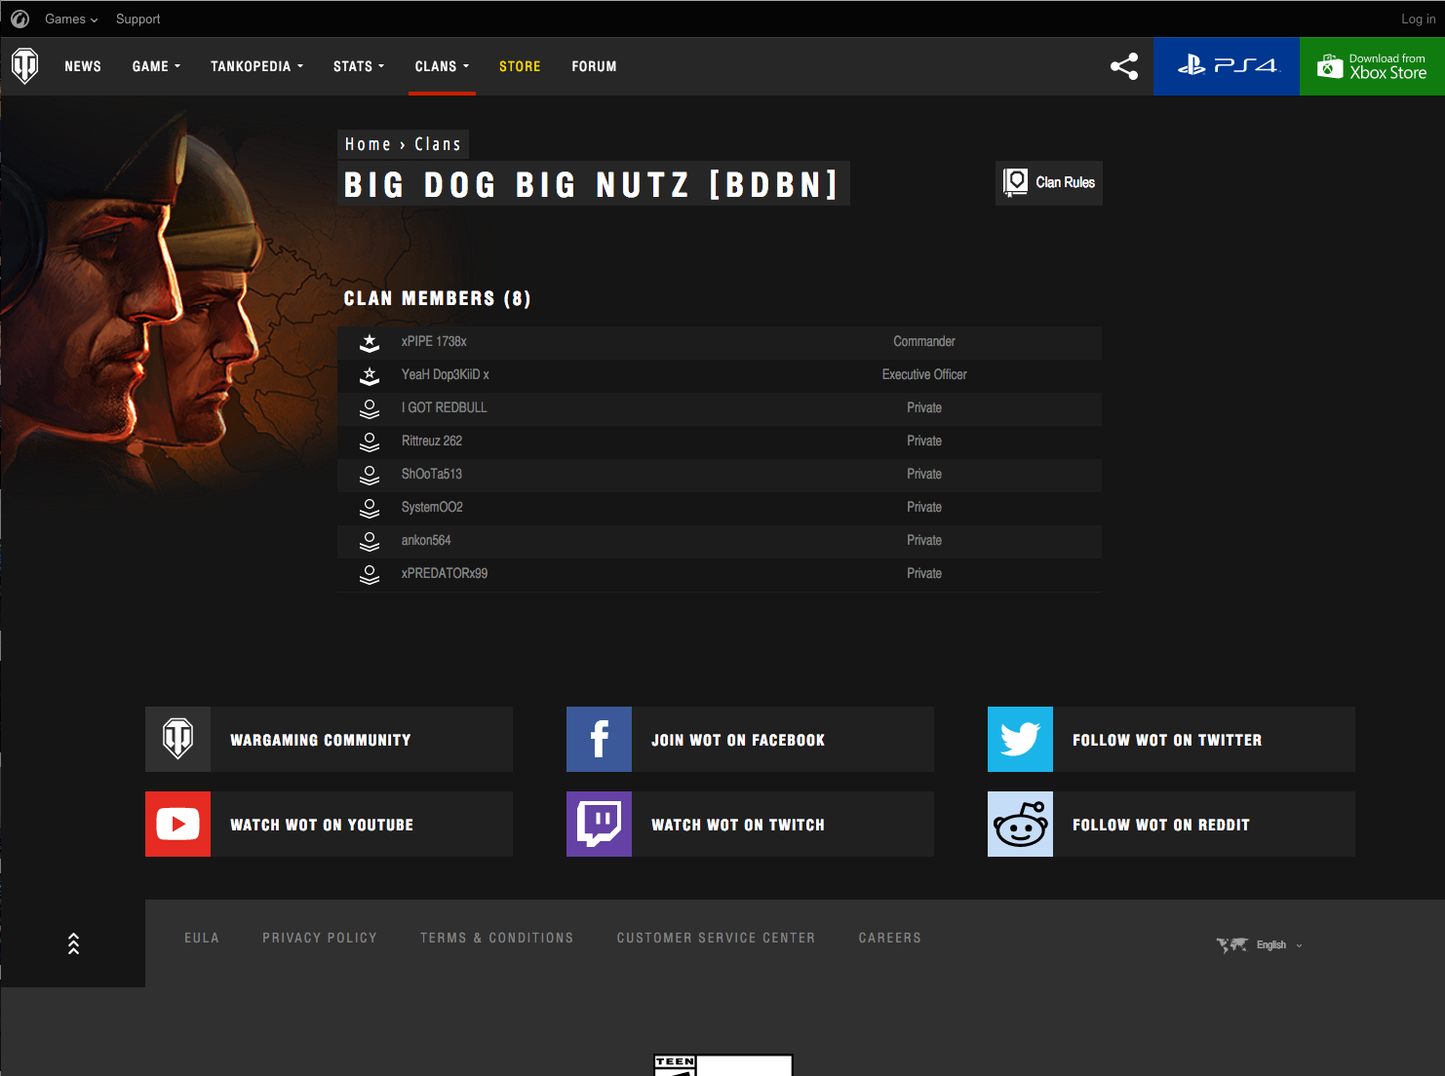
Task: Open the PS4 store banner
Action: tap(1227, 66)
